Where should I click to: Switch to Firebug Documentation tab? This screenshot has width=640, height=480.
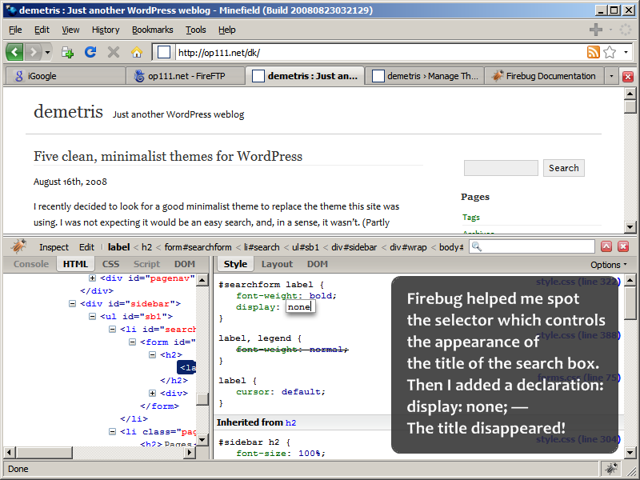pyautogui.click(x=544, y=76)
